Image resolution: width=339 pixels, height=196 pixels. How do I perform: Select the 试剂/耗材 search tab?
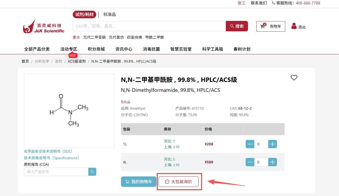pyautogui.click(x=84, y=15)
